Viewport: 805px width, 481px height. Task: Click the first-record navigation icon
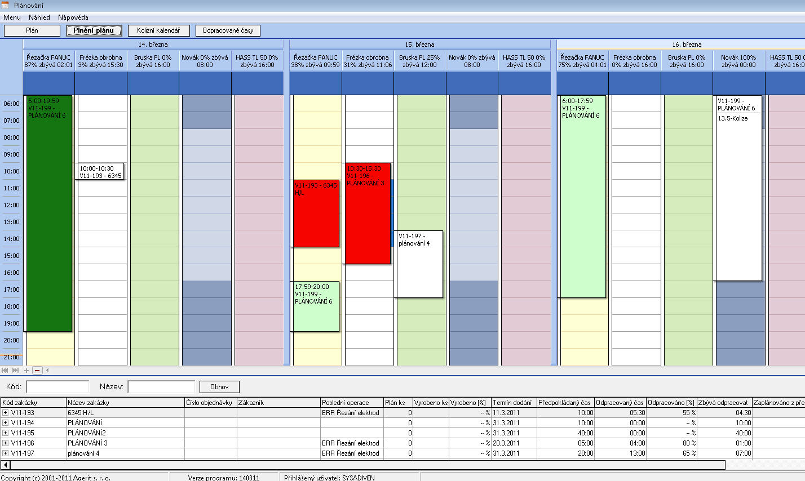5,370
